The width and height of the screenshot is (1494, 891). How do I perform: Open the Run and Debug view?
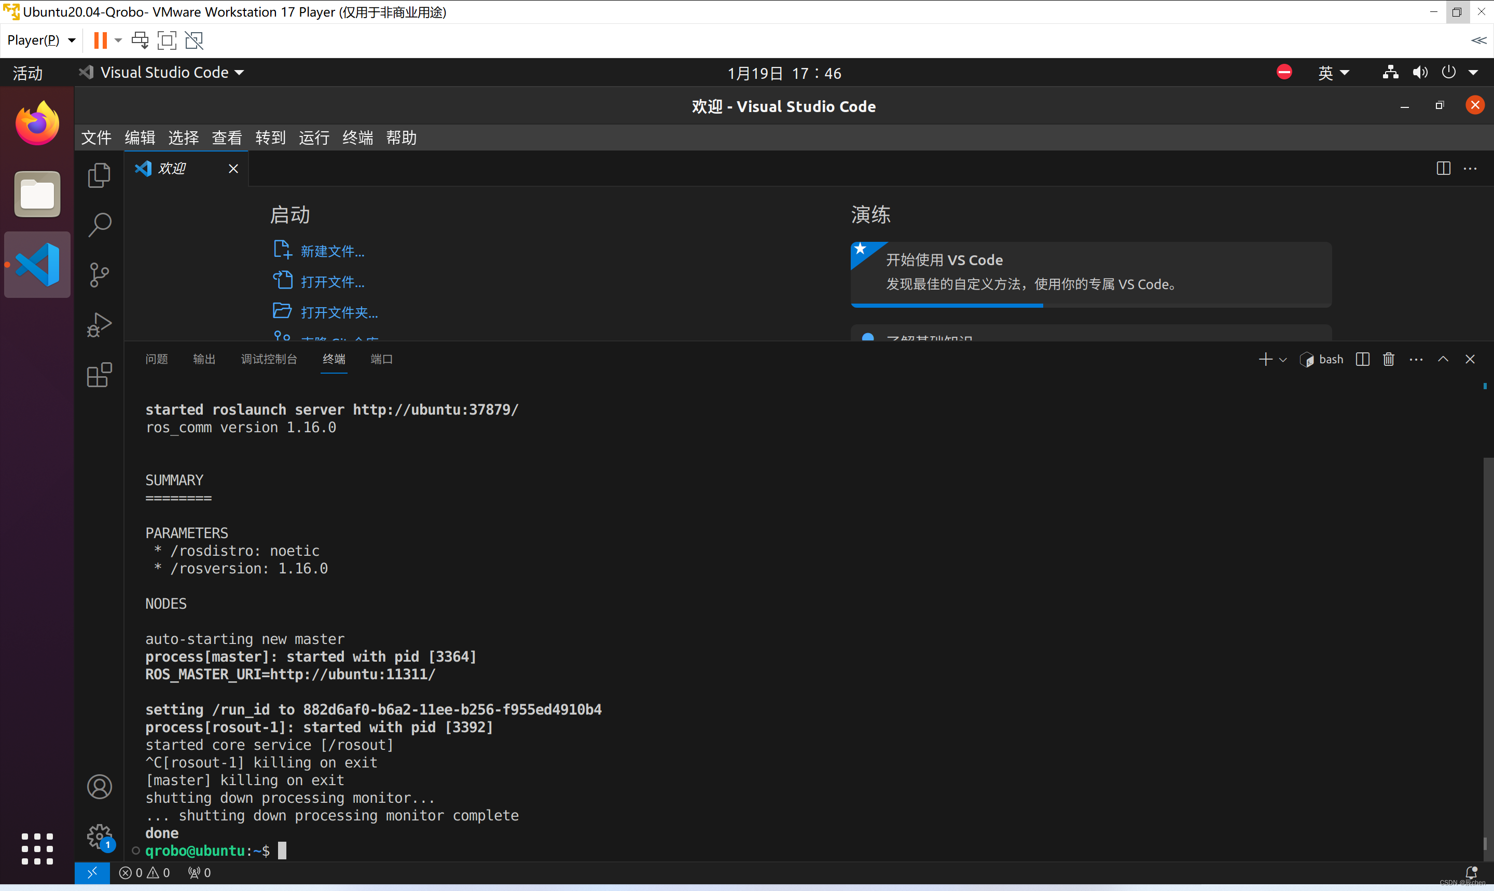coord(99,325)
